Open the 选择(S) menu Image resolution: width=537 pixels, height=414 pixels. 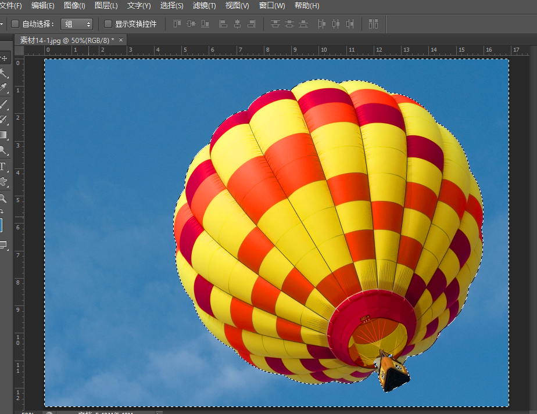click(x=171, y=6)
